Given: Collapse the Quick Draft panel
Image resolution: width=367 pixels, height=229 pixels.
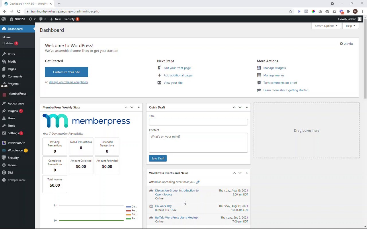Looking at the screenshot, I should [x=247, y=107].
